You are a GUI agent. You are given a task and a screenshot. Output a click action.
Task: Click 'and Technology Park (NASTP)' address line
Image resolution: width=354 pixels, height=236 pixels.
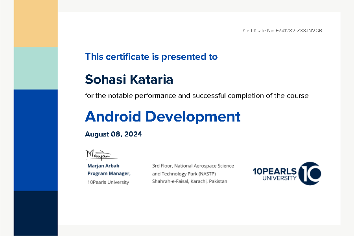pyautogui.click(x=184, y=173)
